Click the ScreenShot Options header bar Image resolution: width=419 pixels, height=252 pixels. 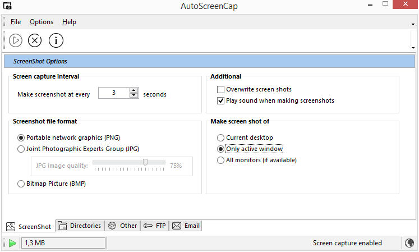209,61
